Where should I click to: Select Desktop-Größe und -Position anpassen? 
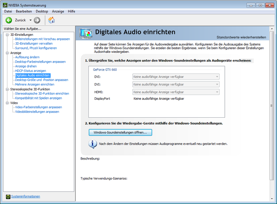(42, 80)
